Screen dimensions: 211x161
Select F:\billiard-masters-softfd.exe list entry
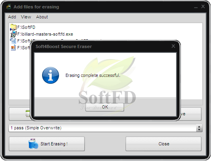(x=45, y=34)
